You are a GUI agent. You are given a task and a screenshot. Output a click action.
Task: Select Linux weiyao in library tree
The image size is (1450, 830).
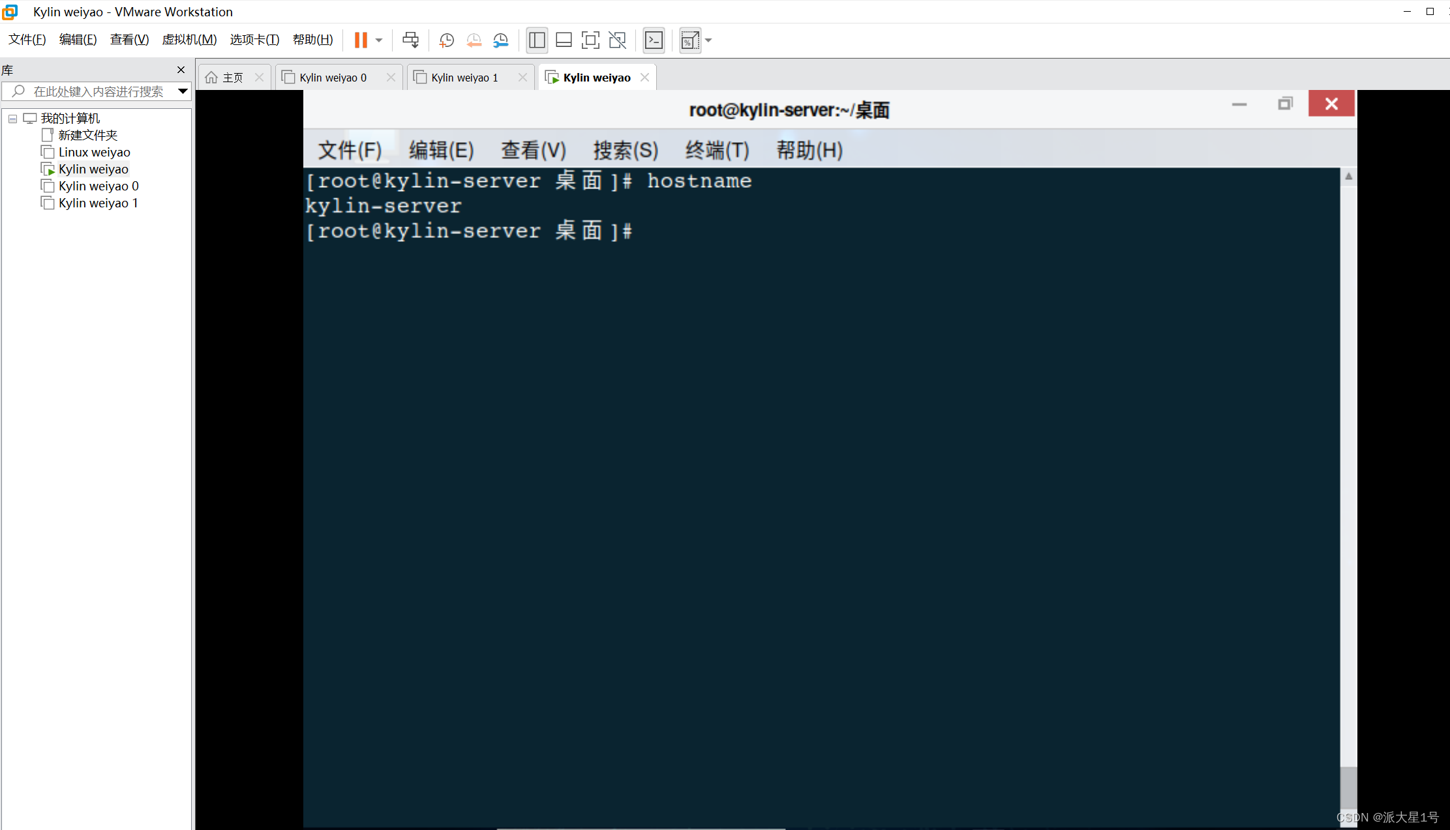click(94, 153)
